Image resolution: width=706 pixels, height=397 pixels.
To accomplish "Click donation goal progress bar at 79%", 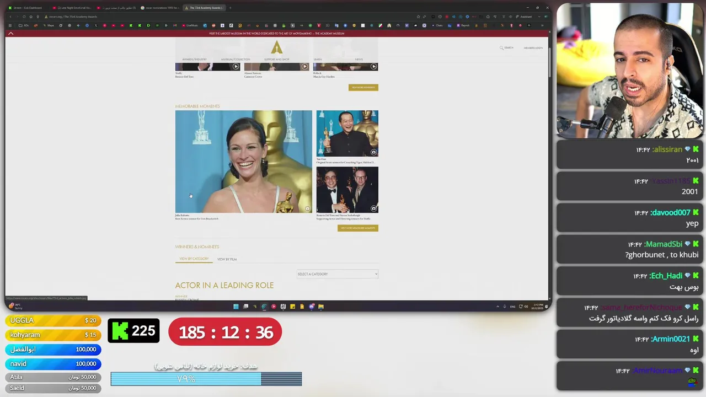I will pyautogui.click(x=206, y=379).
